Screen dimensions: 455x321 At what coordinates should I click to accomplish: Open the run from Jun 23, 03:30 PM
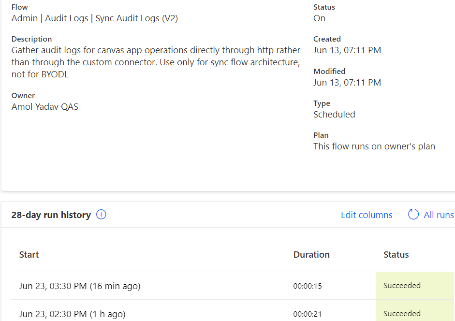click(80, 286)
